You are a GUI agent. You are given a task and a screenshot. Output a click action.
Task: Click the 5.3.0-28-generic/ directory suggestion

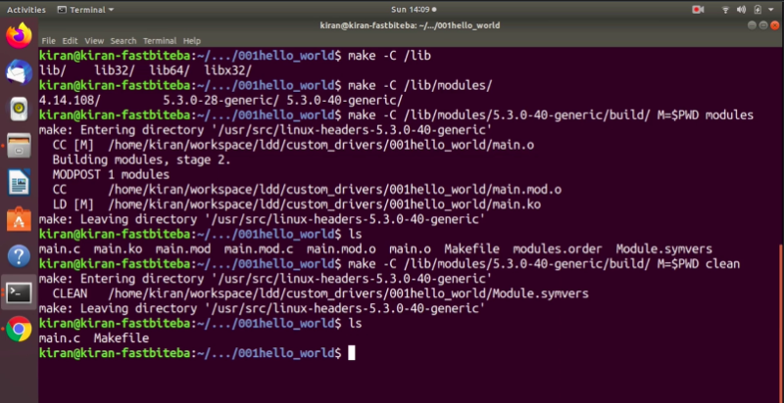(221, 100)
